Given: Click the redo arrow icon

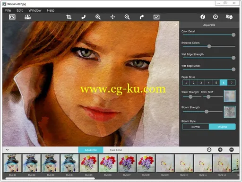Looking at the screenshot, I should [x=142, y=17].
